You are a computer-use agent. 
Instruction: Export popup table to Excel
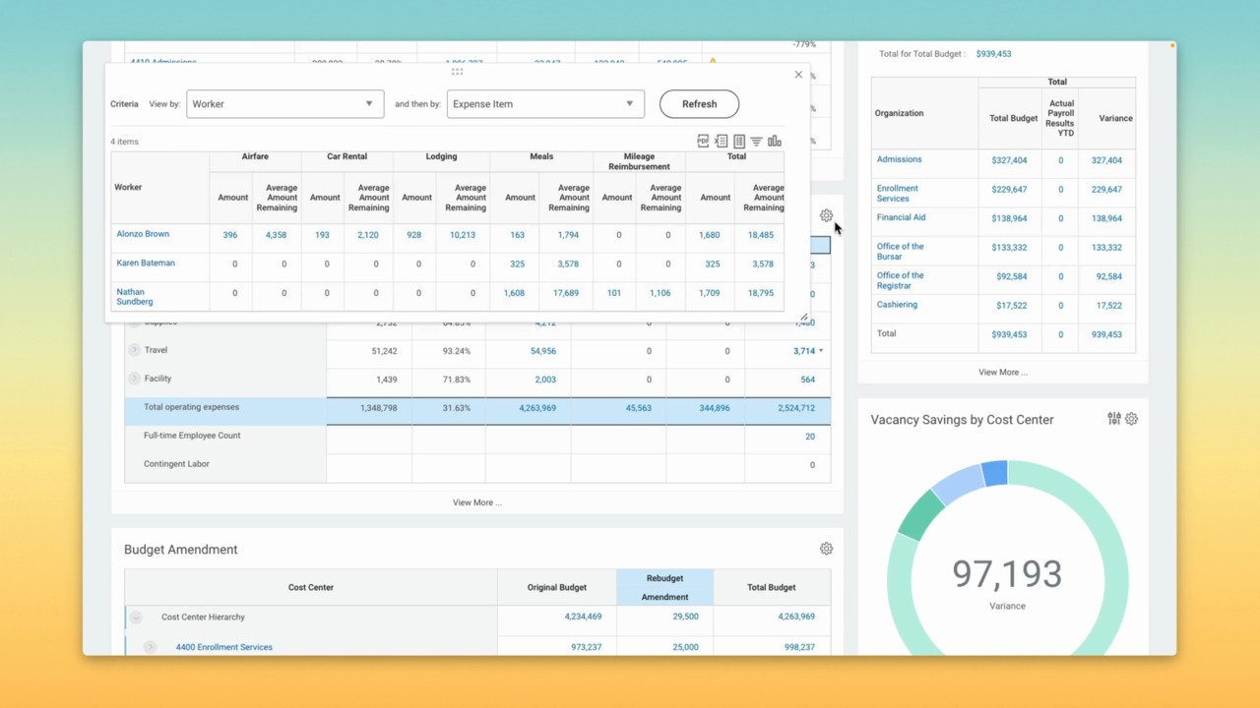tap(721, 142)
